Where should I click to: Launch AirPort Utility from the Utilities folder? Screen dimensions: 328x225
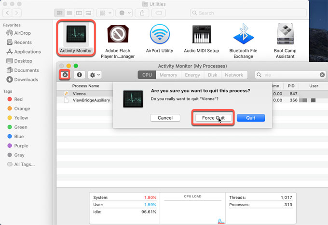(160, 35)
